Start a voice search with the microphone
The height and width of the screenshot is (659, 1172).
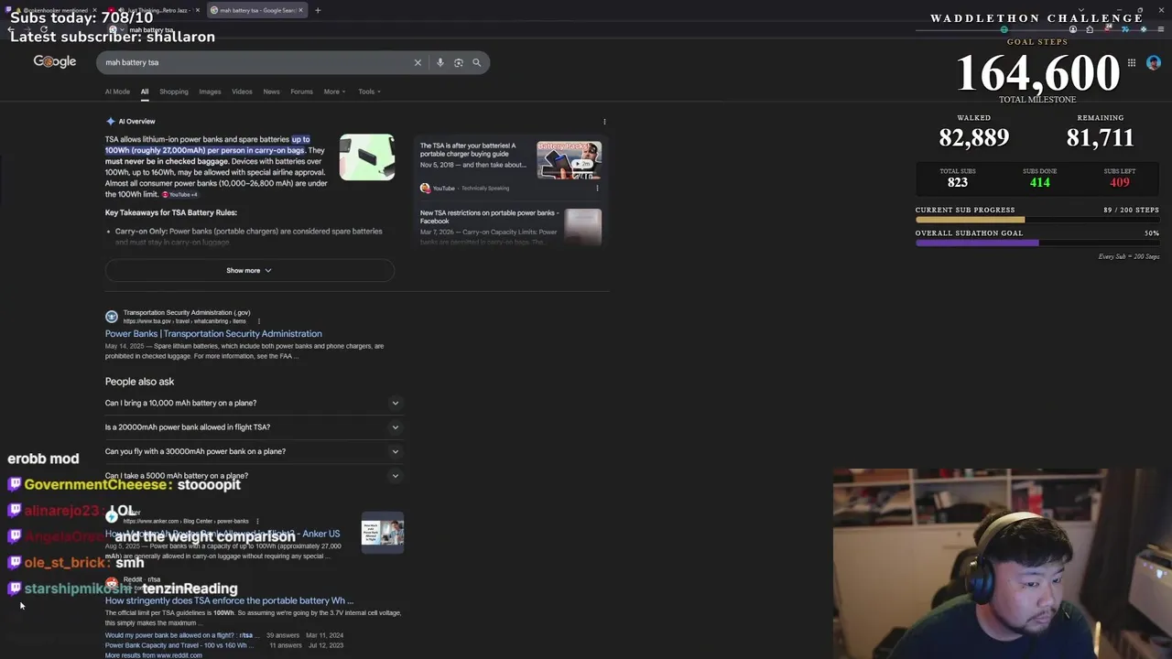tap(439, 62)
